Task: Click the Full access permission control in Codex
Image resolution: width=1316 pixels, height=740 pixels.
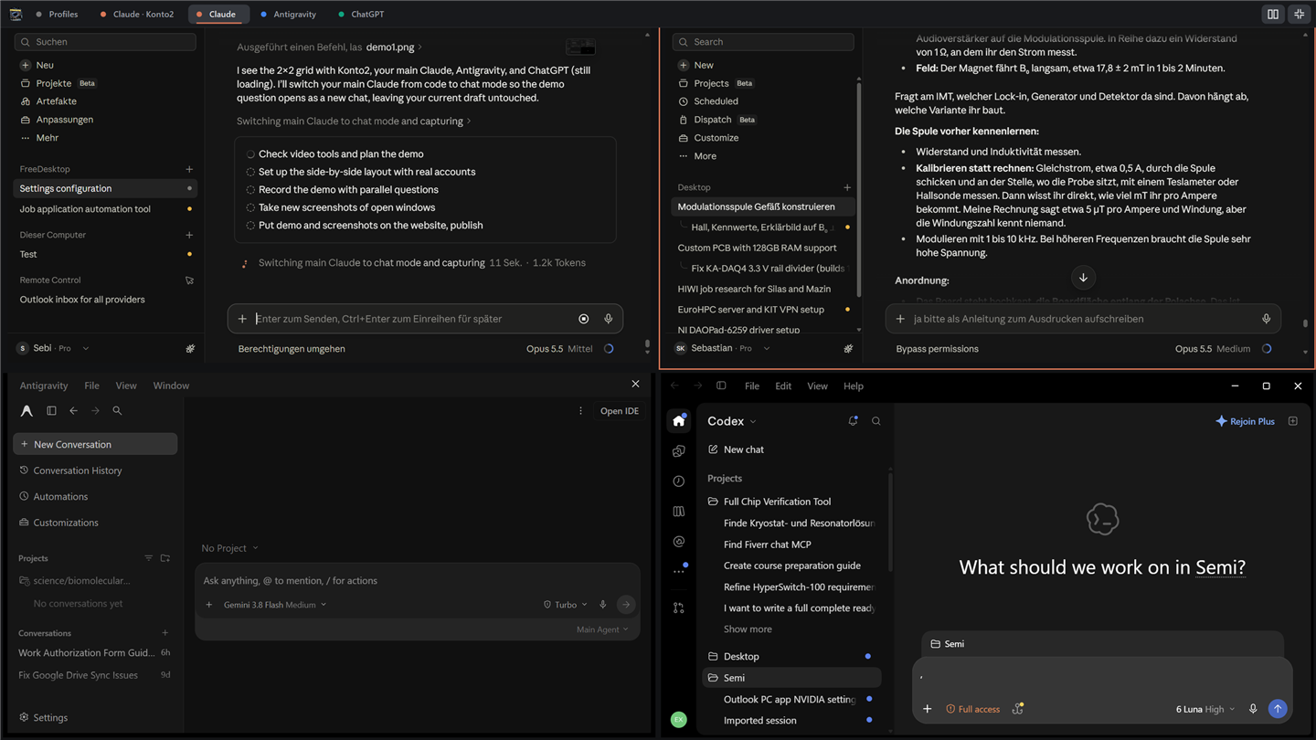Action: 972,709
